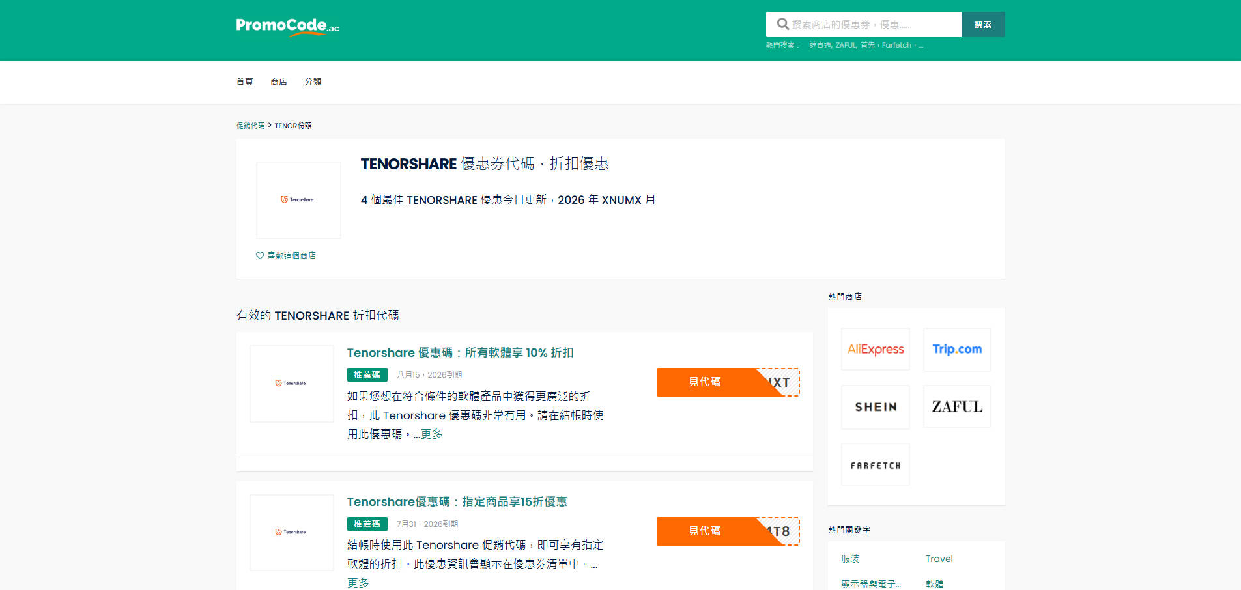Screen dimensions: 1241x590
Task: Expand second coupon details via 更多
Action: click(358, 583)
